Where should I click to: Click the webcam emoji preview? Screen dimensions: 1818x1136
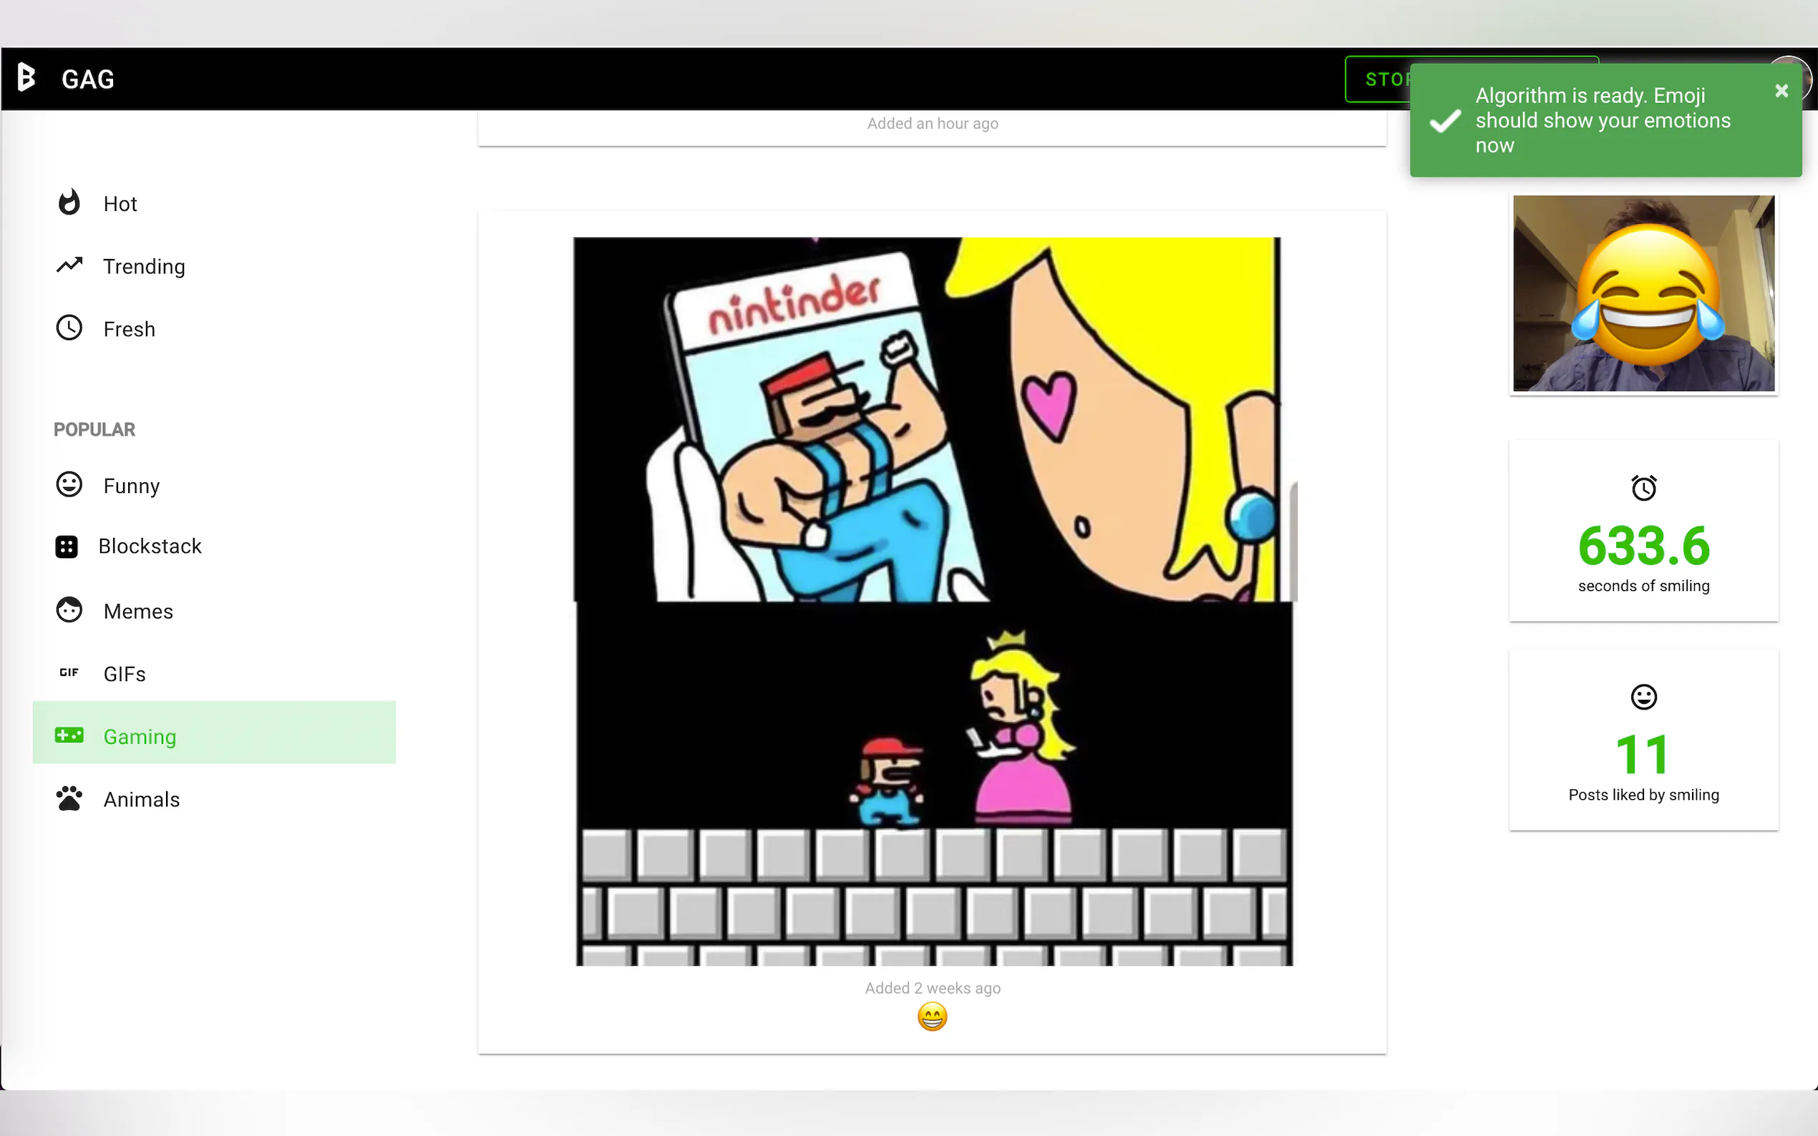1643,294
